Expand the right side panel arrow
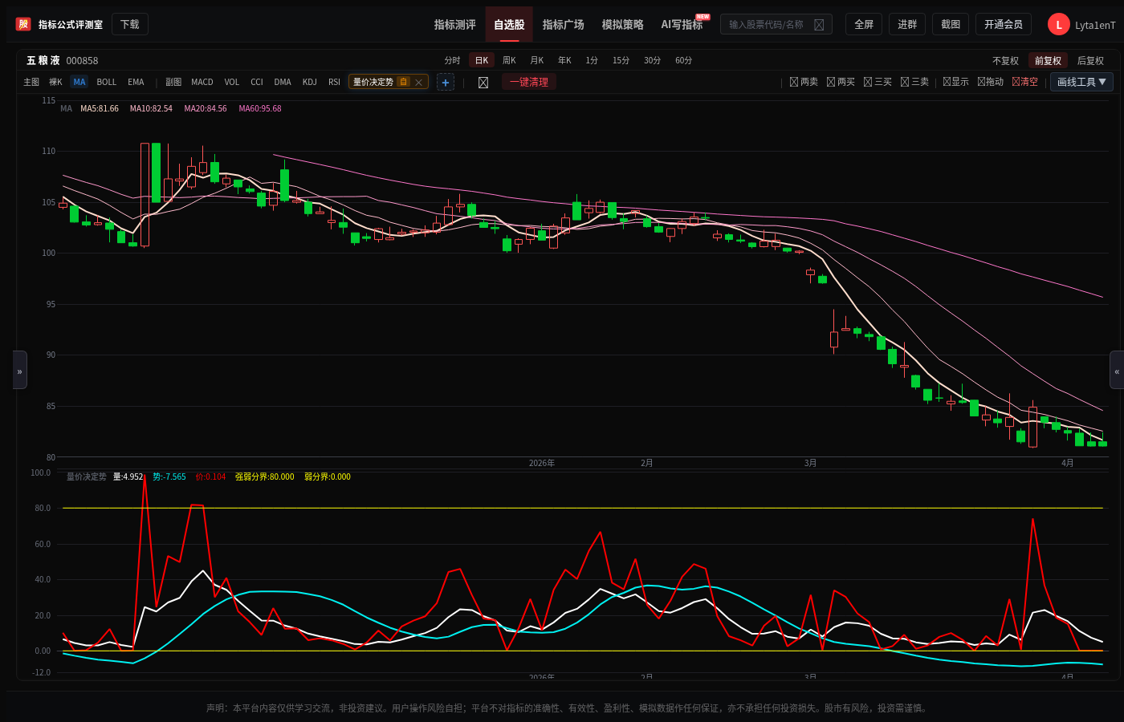This screenshot has width=1124, height=722. [x=1117, y=370]
